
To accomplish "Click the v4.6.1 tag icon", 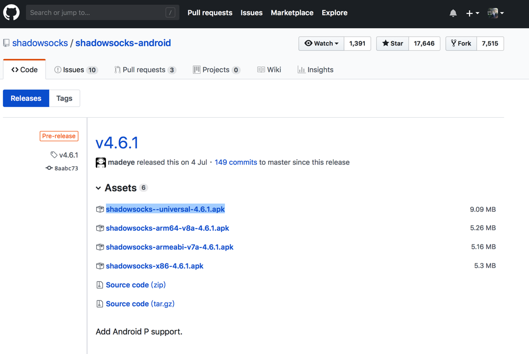I will point(54,154).
